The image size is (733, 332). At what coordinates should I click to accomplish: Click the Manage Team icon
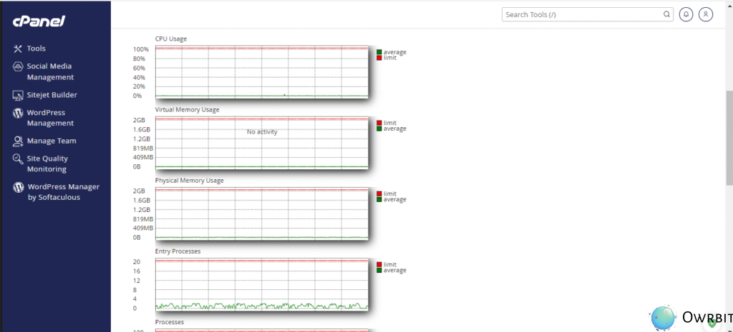[18, 141]
